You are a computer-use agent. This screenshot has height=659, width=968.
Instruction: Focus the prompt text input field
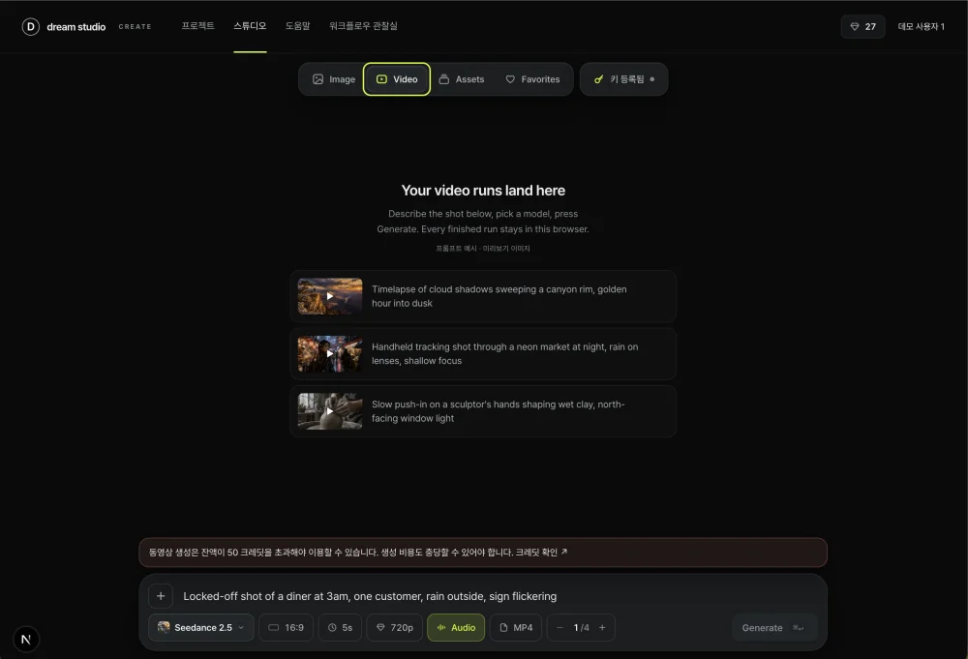click(497, 596)
